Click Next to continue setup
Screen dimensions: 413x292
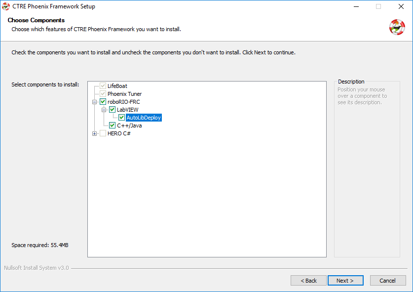(x=345, y=281)
